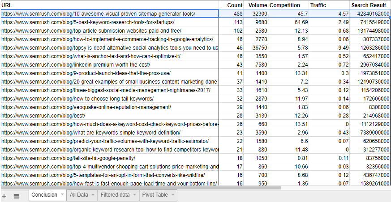
Task: Click the 10-awesome-visual sitemap generator URL
Action: 99,14
